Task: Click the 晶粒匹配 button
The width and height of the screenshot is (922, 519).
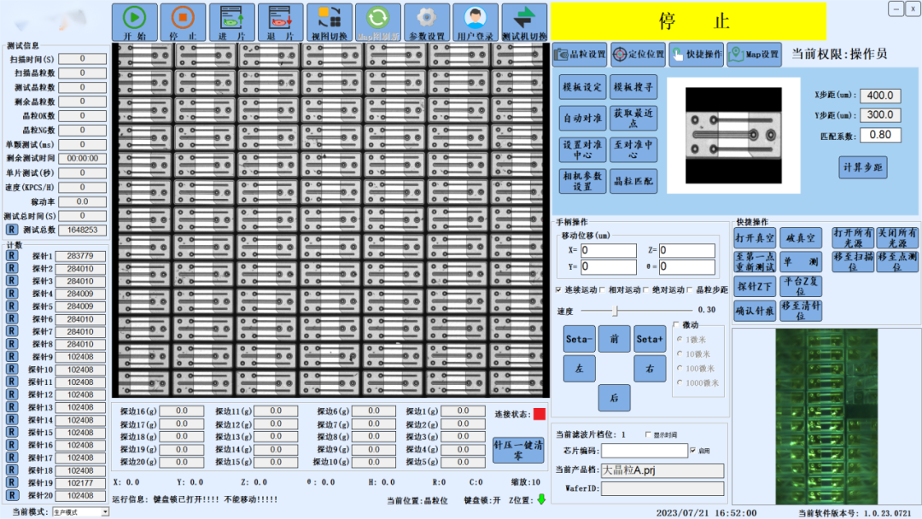Action: (x=633, y=181)
